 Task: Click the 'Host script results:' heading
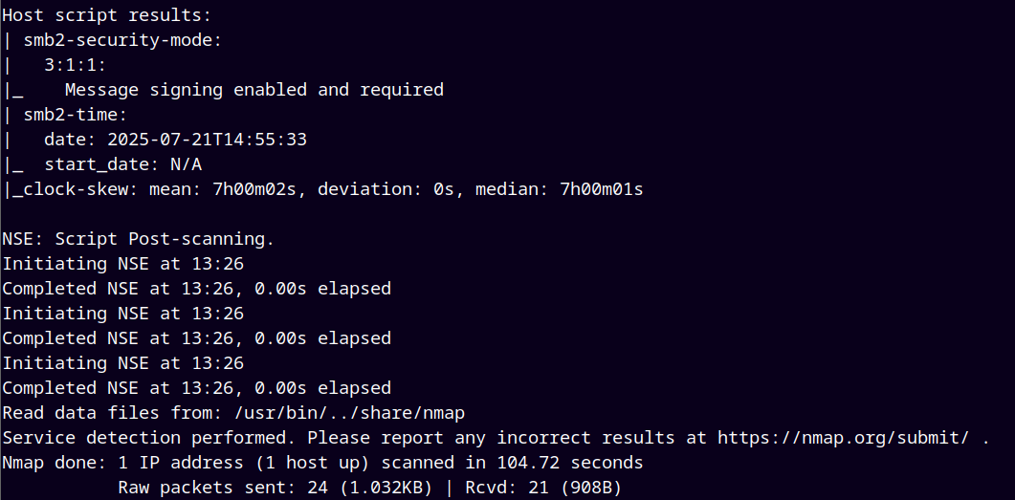107,15
